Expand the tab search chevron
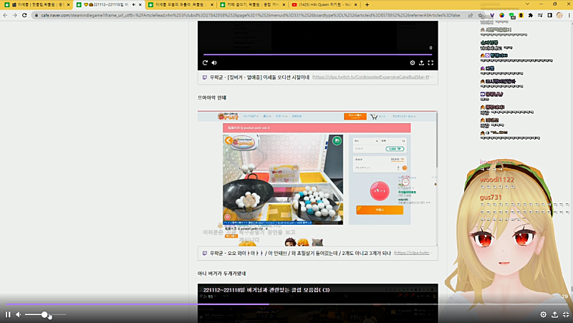 527,4
